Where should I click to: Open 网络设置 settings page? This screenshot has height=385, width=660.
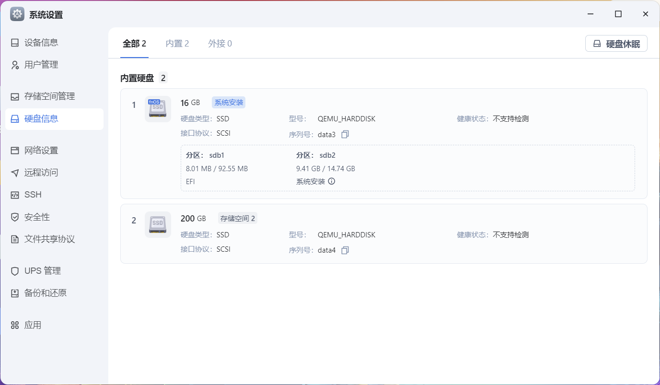pos(41,151)
